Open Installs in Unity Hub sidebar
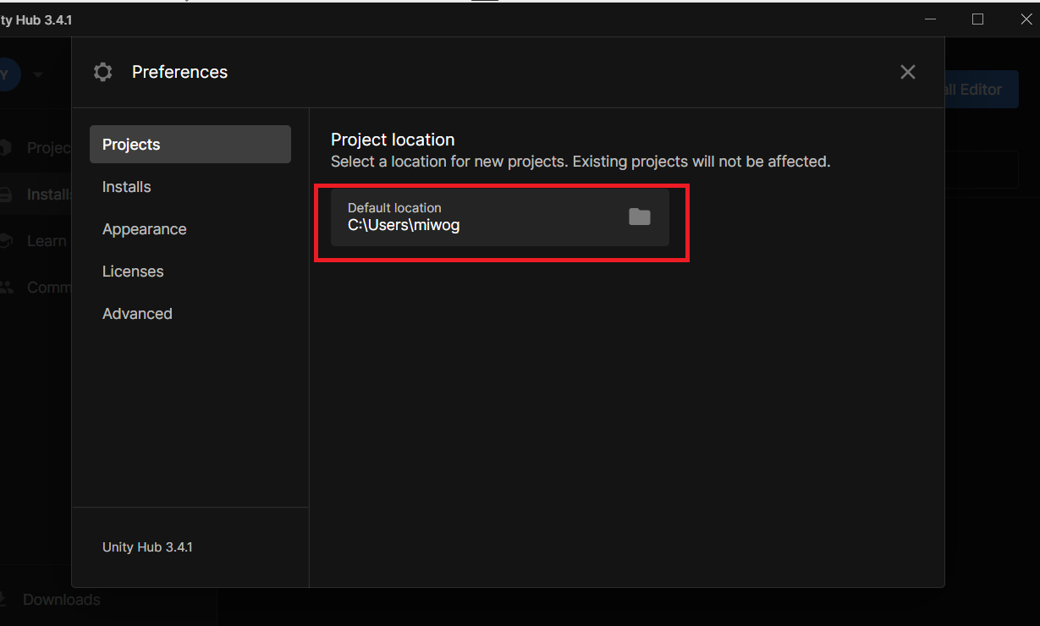Image resolution: width=1040 pixels, height=626 pixels. pyautogui.click(x=36, y=195)
